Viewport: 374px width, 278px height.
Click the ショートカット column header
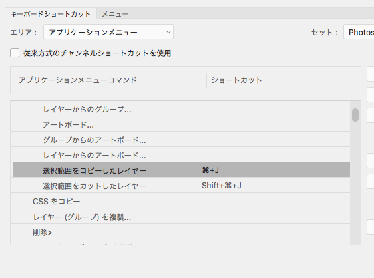pyautogui.click(x=236, y=80)
